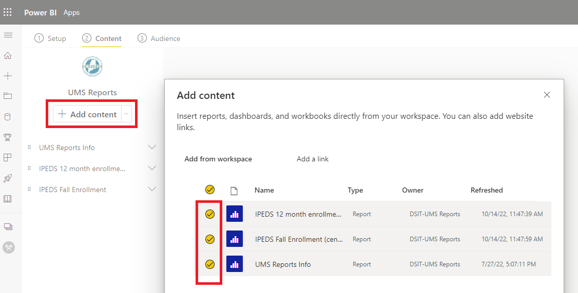Sort by the Name column header
This screenshot has height=293, width=578.
point(264,190)
